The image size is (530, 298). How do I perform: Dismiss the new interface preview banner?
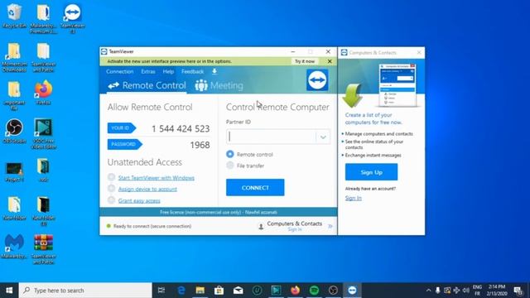[330, 61]
